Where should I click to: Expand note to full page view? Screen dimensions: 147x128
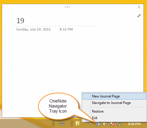[x=139, y=16]
